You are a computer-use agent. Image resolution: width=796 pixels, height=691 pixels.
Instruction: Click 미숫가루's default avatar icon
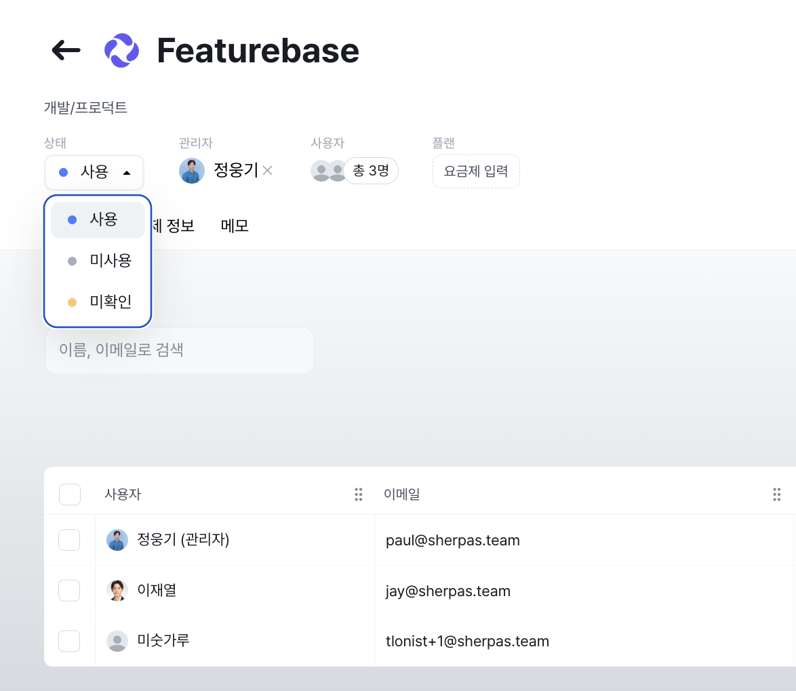click(117, 641)
